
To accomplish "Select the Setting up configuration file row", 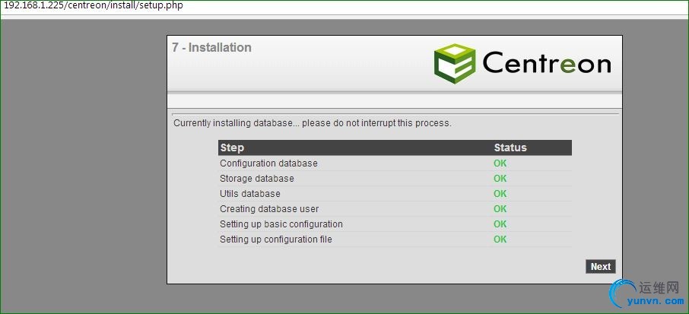I will (x=275, y=239).
